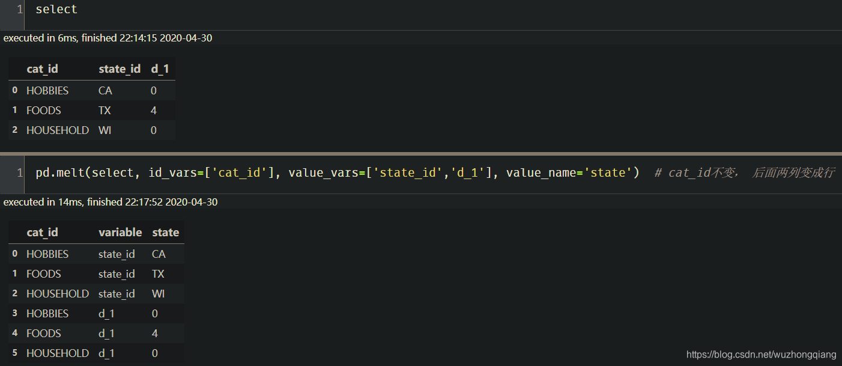
Task: Click the "state" header in the melted table
Action: coord(165,232)
